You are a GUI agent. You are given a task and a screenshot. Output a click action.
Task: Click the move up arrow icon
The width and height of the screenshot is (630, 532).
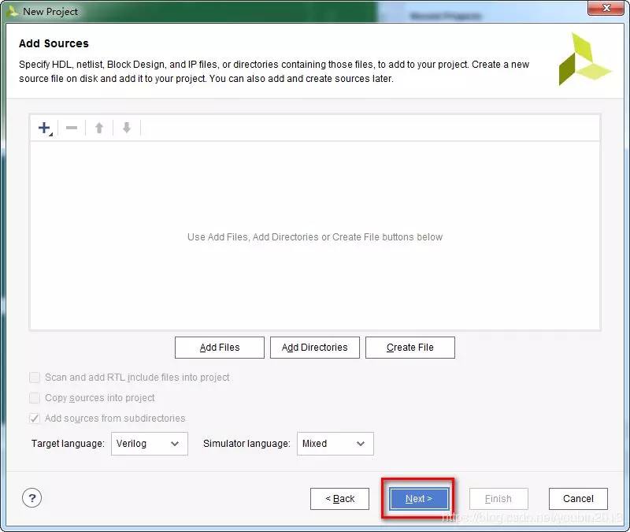(x=99, y=128)
